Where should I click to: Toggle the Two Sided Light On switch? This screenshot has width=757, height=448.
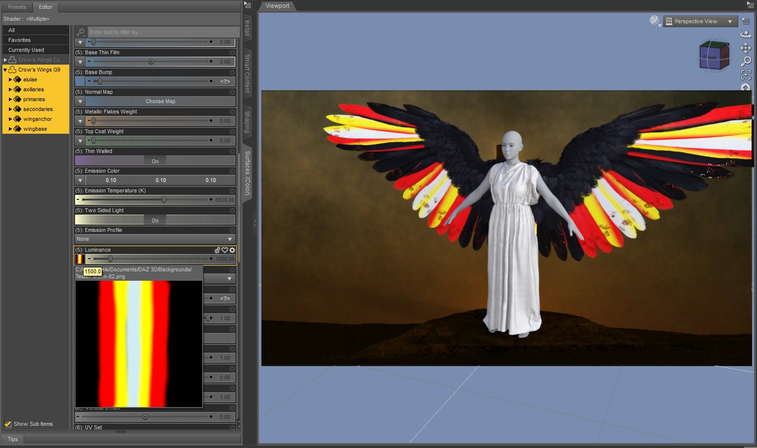[x=155, y=221]
